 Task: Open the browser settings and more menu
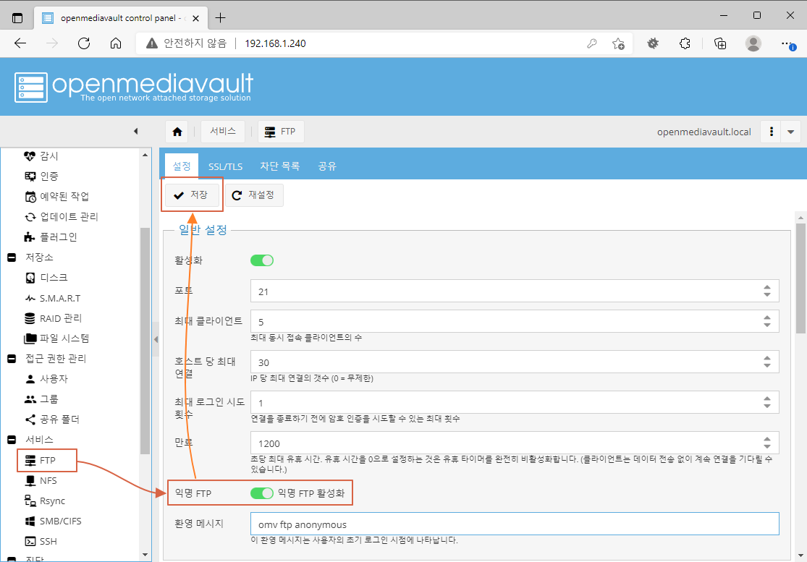point(789,43)
